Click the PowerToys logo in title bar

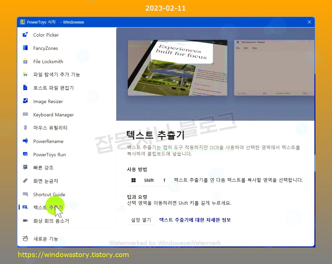click(22, 22)
